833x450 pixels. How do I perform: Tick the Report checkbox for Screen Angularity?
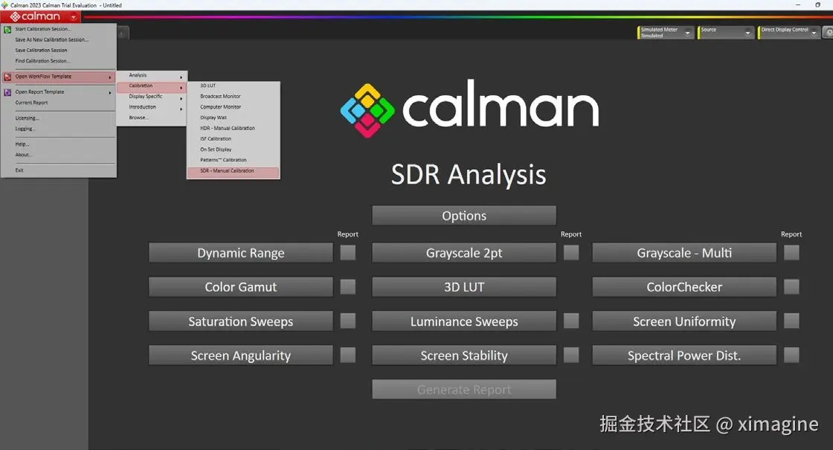tap(348, 355)
